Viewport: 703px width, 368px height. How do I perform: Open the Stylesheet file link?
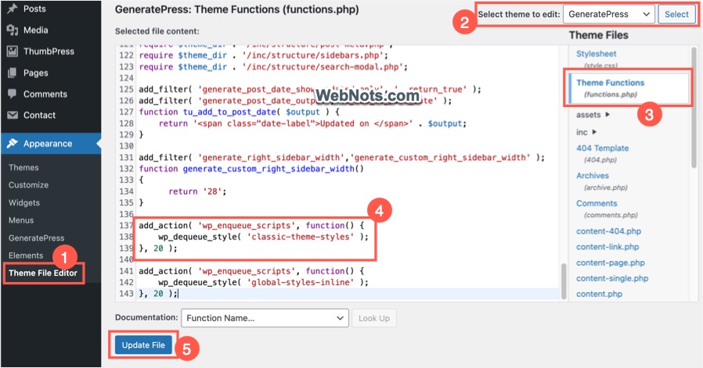pos(596,54)
